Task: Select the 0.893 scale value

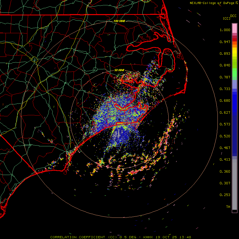Action: tap(225, 53)
